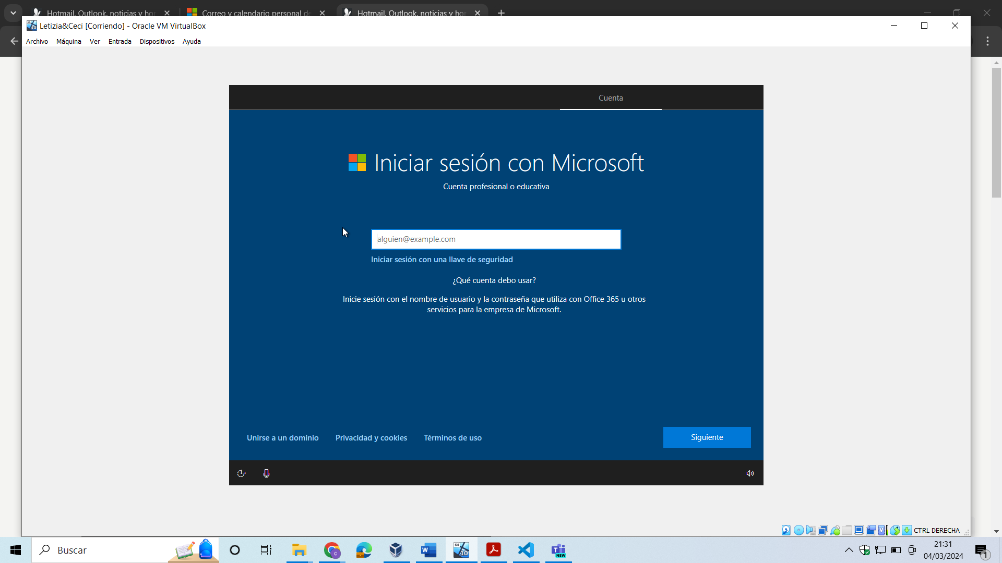Click the VirtualBox audio status icon

click(x=810, y=530)
